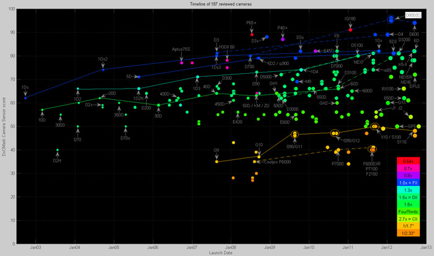Pick the green 1.6x legend swatch

[x=408, y=205]
